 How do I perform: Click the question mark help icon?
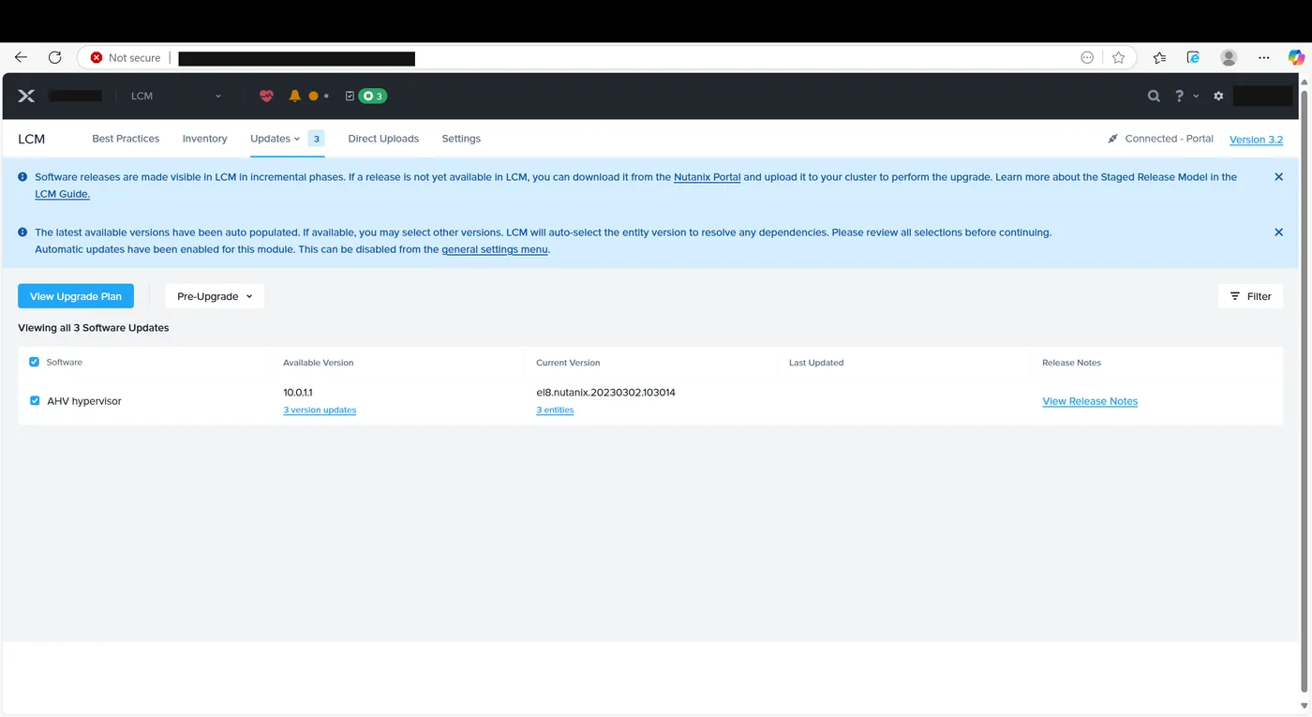[1180, 96]
